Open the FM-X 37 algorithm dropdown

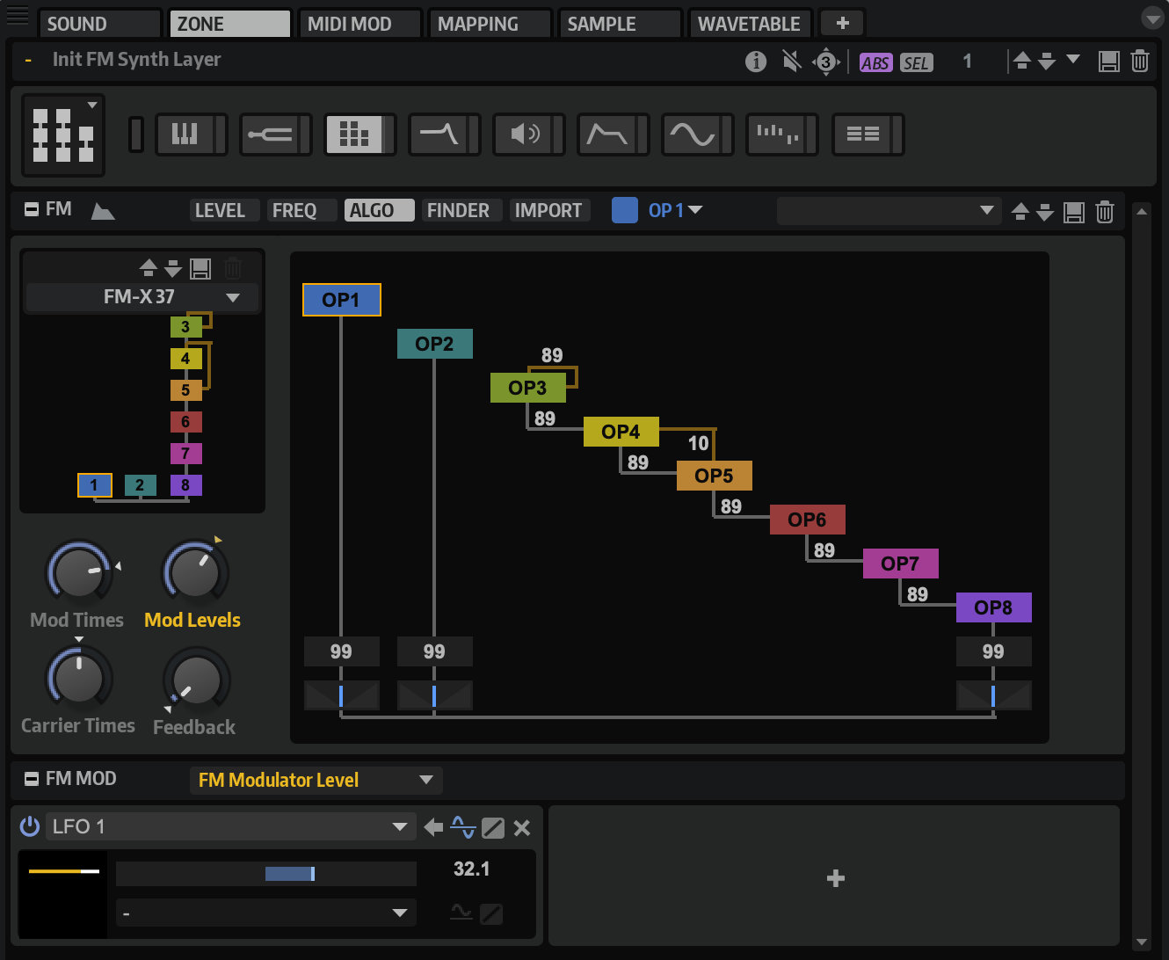click(233, 298)
